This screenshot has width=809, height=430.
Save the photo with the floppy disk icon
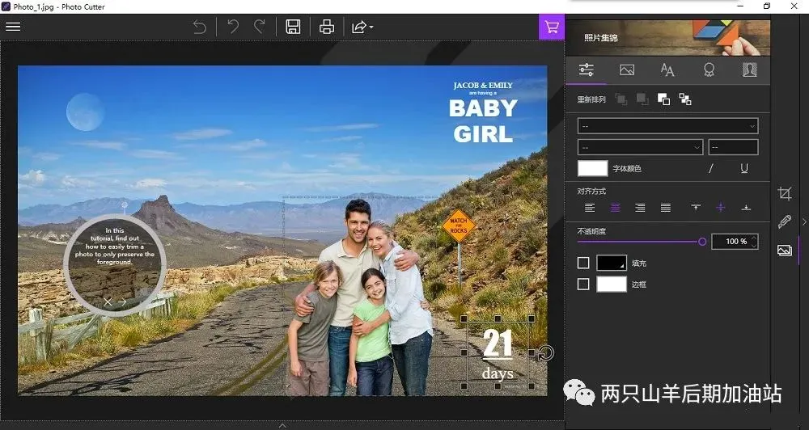293,27
